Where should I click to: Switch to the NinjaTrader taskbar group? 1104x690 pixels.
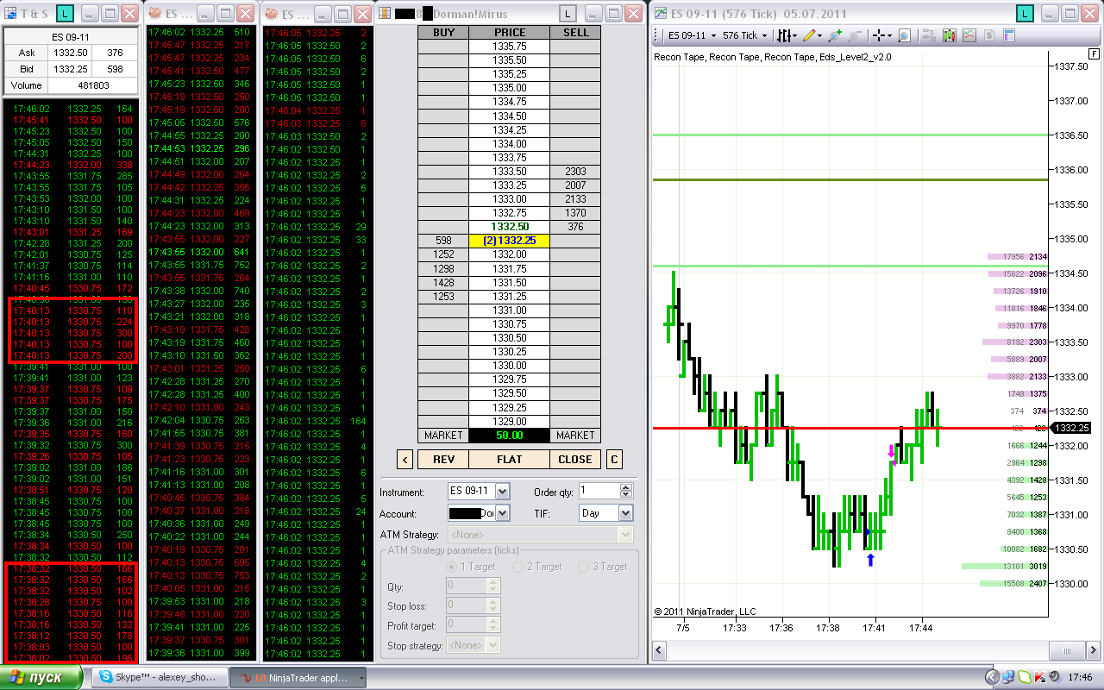[298, 677]
